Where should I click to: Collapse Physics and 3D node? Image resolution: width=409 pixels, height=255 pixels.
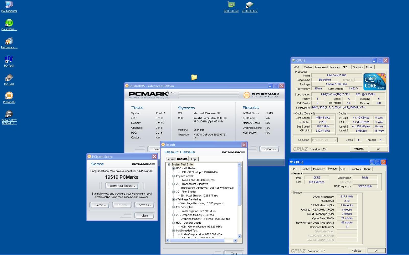point(173,176)
